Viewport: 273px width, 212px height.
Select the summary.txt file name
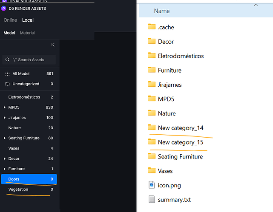(174, 200)
